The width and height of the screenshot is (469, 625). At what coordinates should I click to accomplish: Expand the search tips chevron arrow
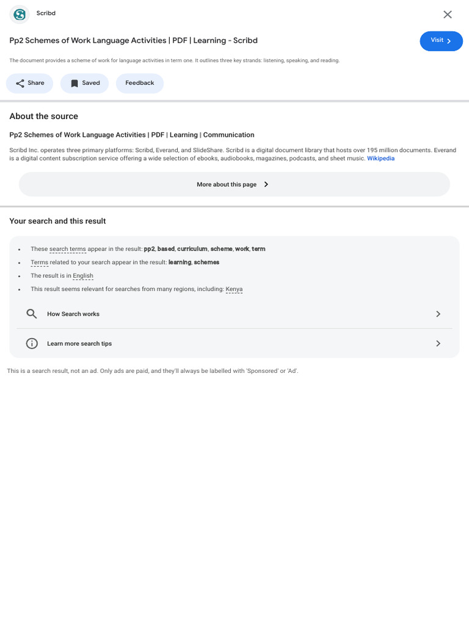438,344
